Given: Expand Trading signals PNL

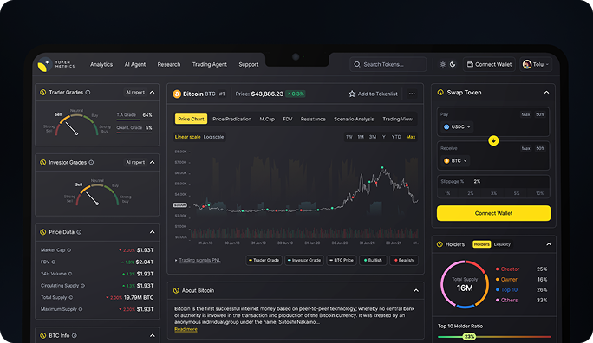Looking at the screenshot, I should tap(198, 260).
